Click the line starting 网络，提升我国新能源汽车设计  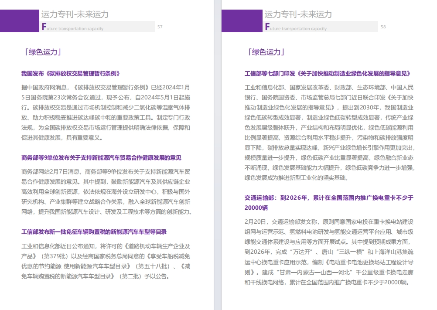point(107,211)
